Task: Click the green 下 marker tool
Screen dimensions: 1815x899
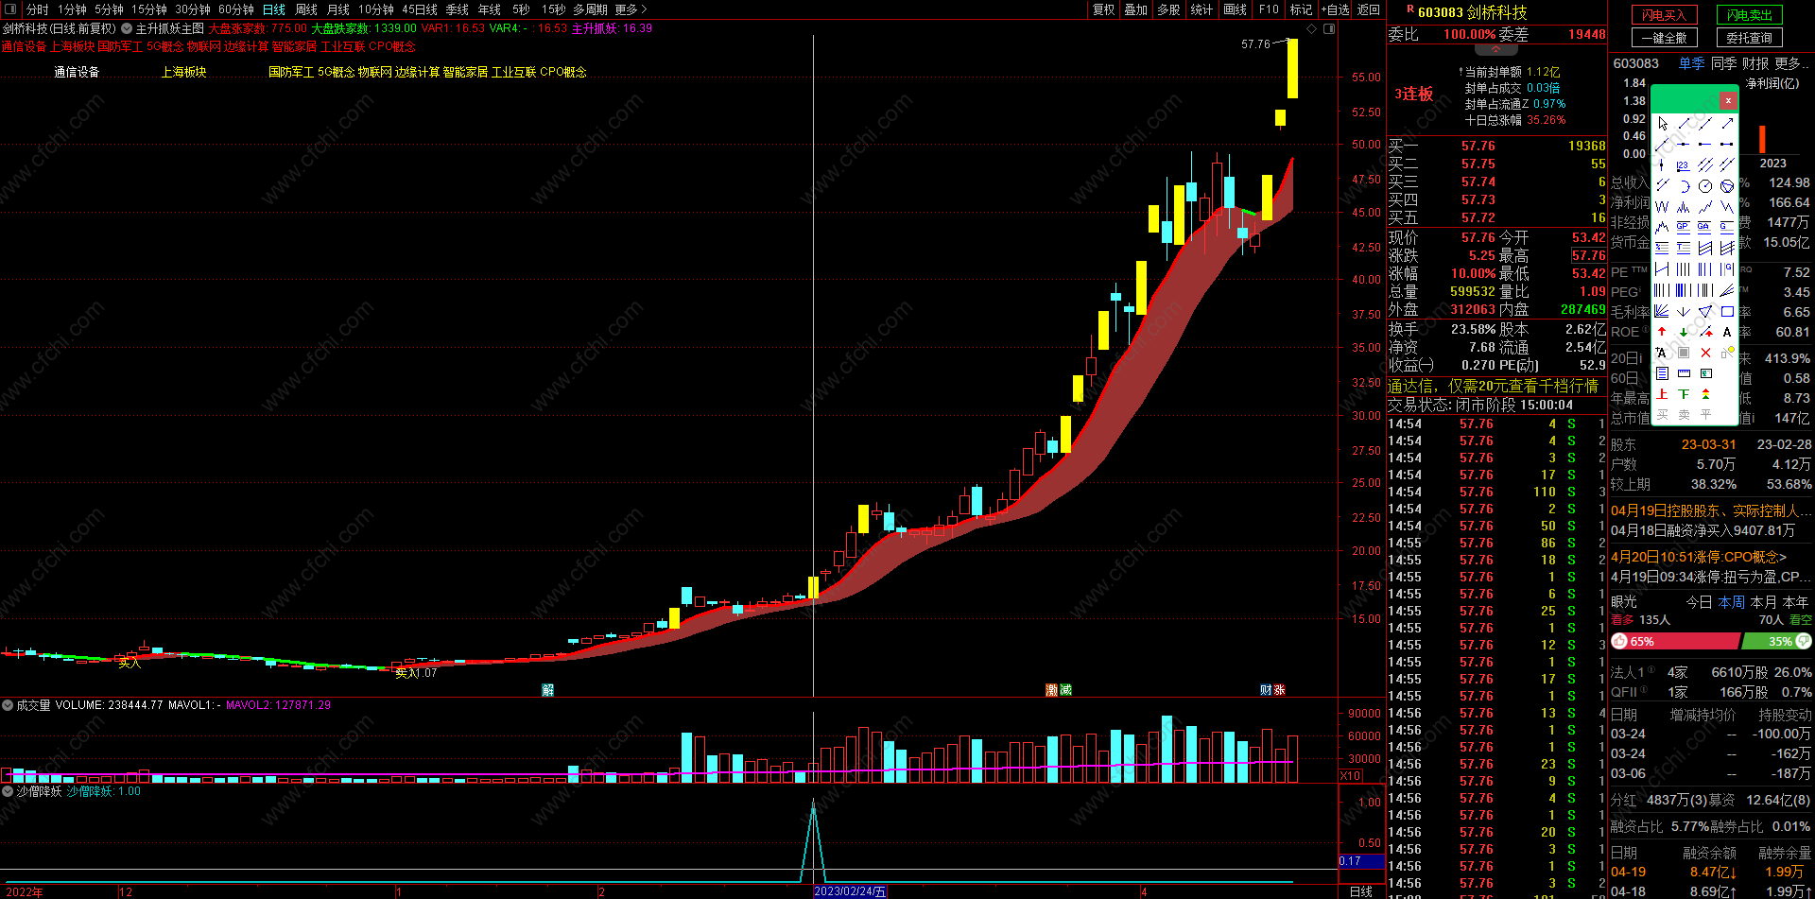Action: (1684, 394)
